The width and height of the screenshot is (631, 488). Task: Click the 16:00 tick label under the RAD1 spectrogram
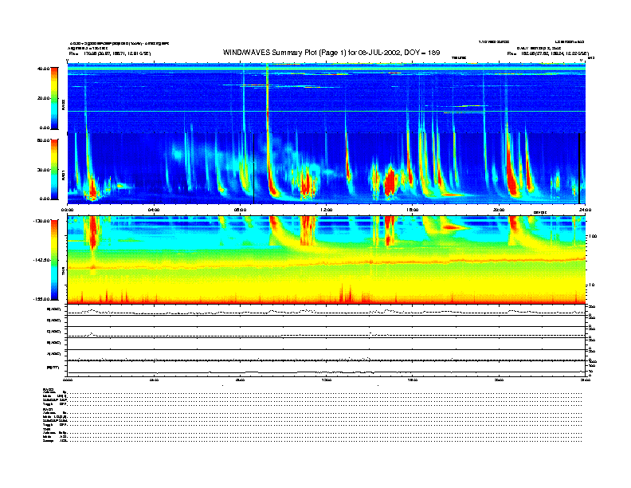click(413, 210)
